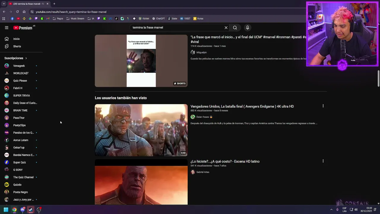Expand the Suscripciones section chevron

coord(26,58)
